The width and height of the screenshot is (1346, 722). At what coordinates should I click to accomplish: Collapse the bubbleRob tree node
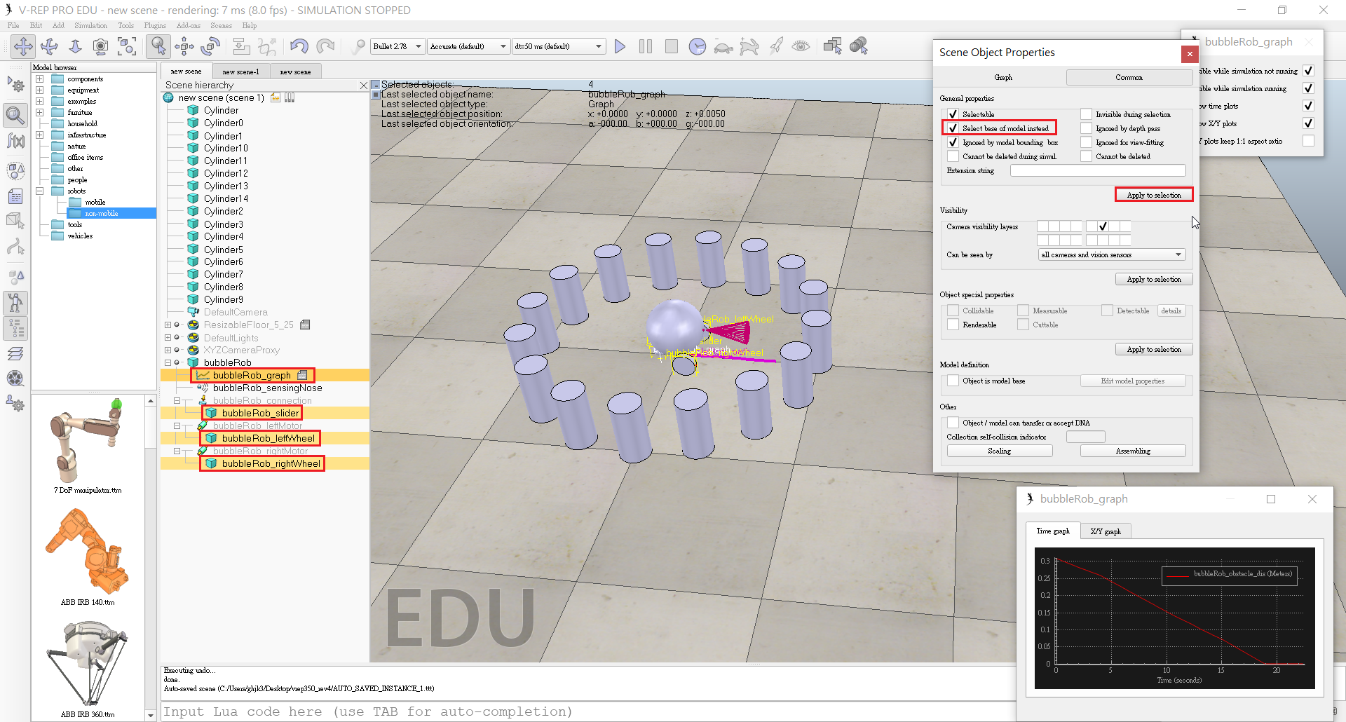168,363
